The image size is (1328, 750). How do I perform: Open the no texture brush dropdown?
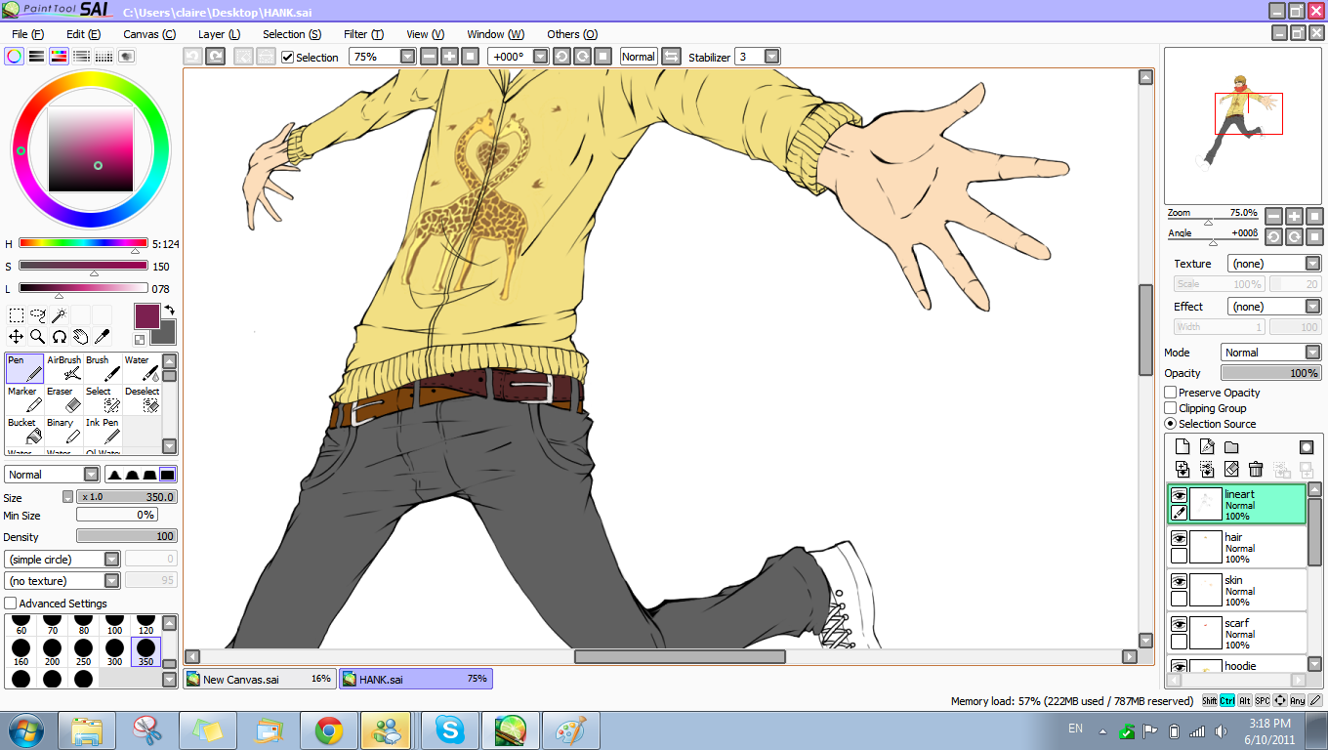point(112,581)
